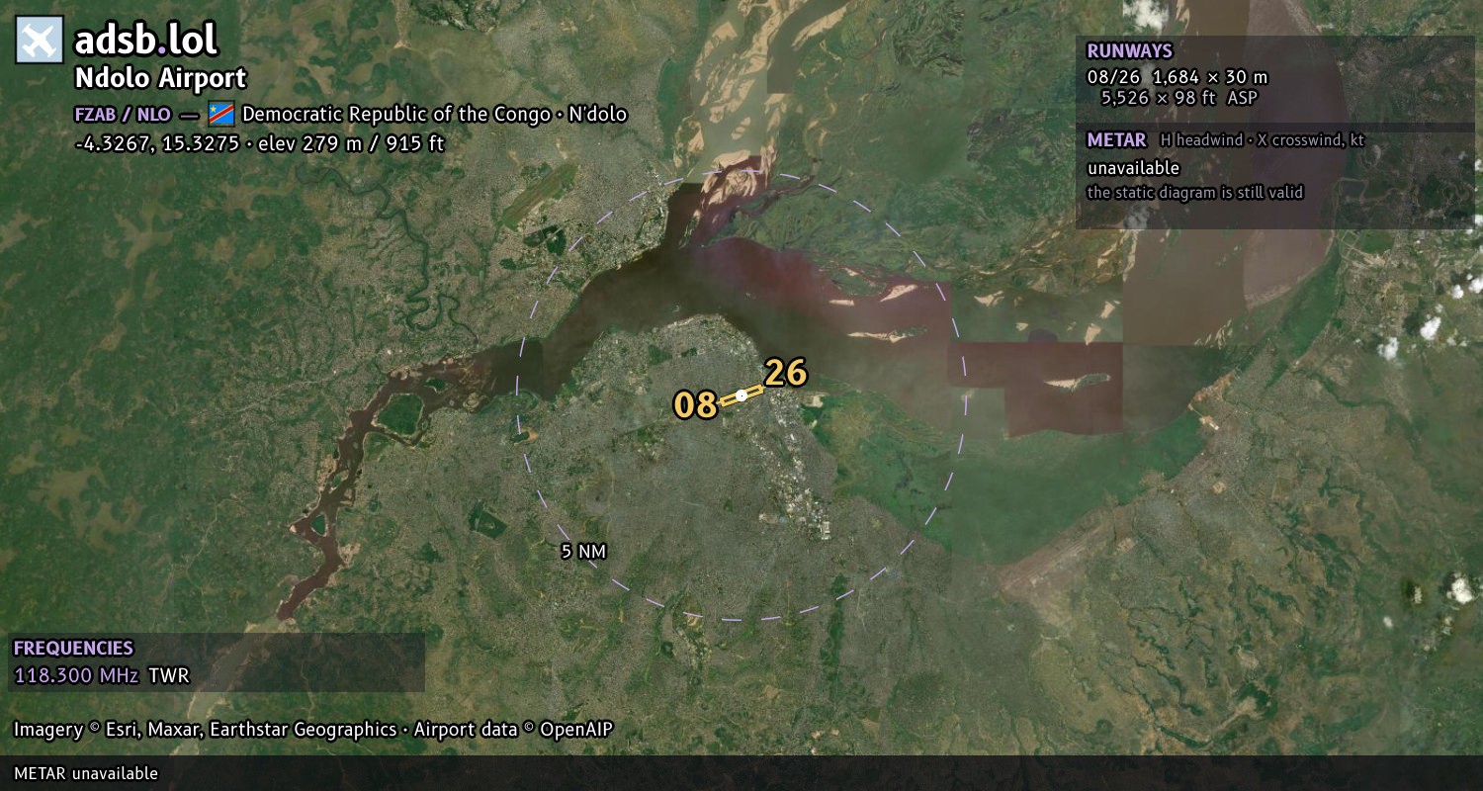Click the 5,526 × 98 ft ASP line
1483x791 pixels.
[1178, 98]
